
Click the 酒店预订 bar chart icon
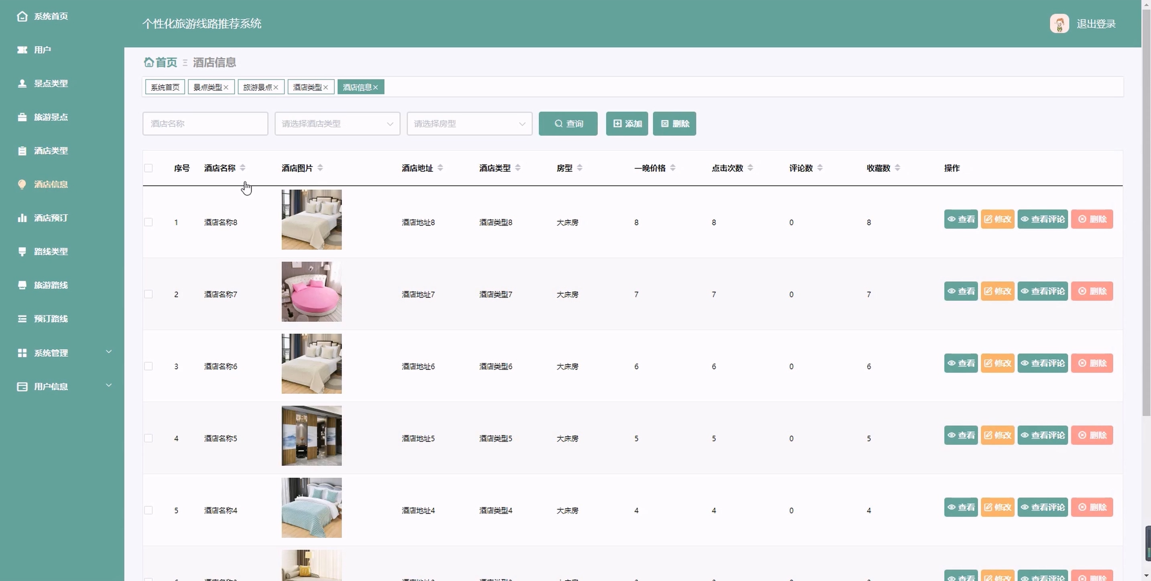22,218
